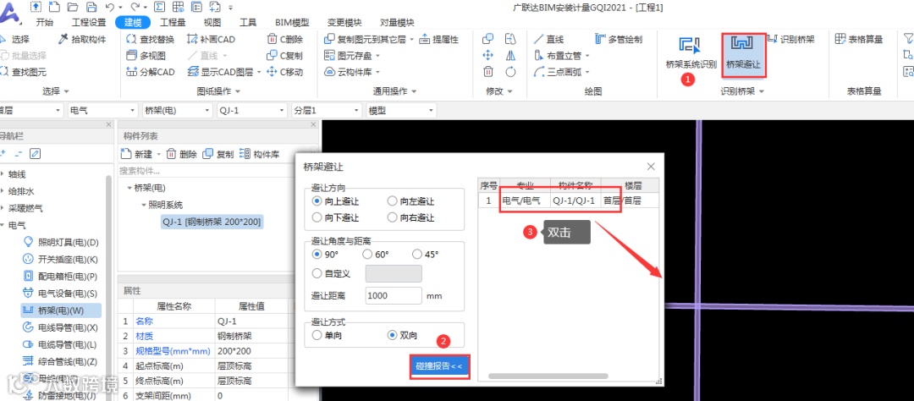Click 复制 in component list toolbar
The image size is (914, 401).
point(218,155)
